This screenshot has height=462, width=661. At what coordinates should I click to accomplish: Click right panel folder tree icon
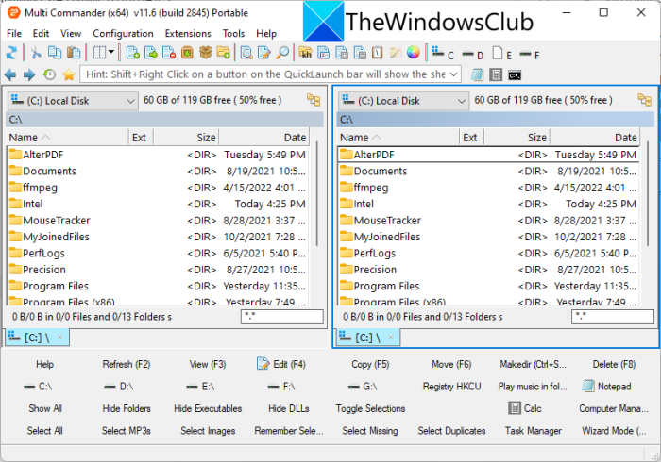[x=645, y=100]
